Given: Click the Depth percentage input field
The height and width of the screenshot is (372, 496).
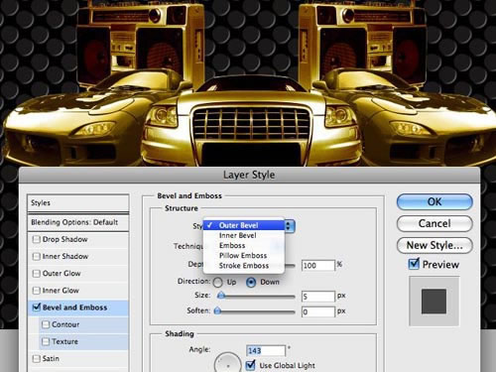Looking at the screenshot, I should 318,265.
